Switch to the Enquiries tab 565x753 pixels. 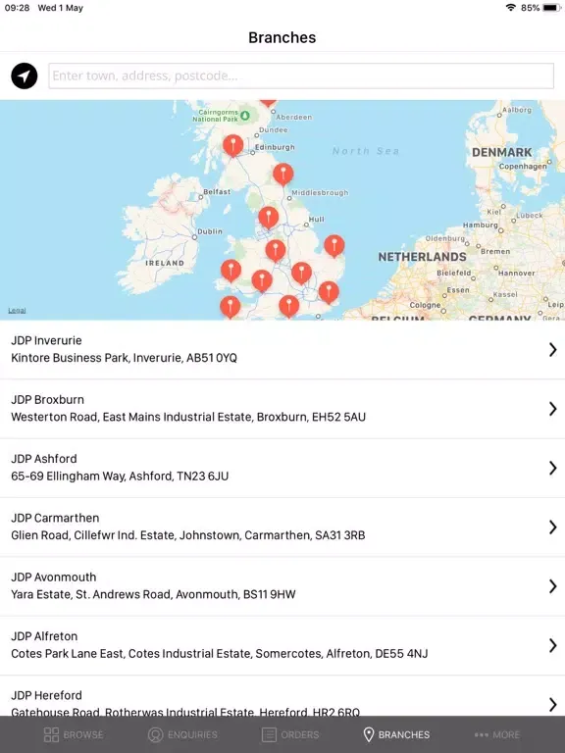point(182,734)
